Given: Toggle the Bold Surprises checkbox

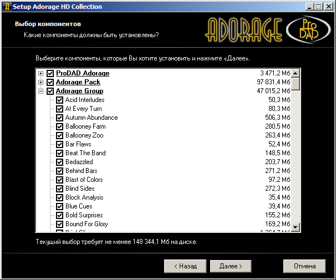Looking at the screenshot, I should pos(59,215).
